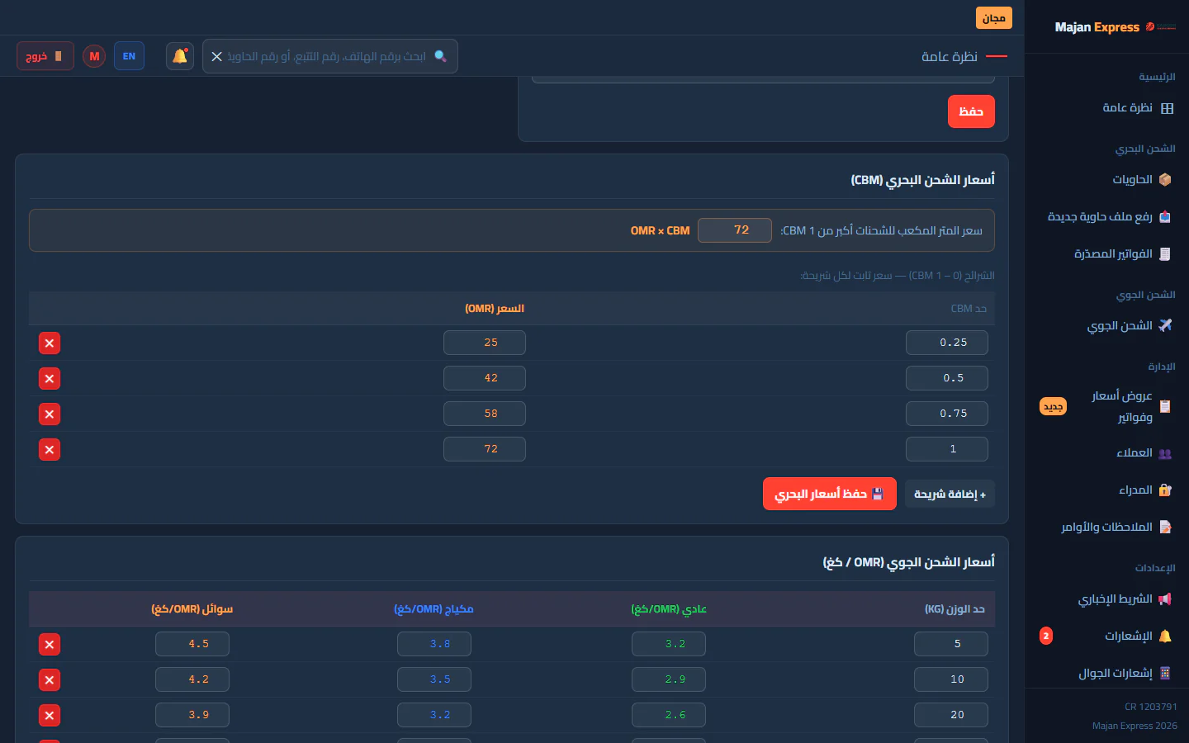Delete the air rate row for 5 kg

[50, 645]
